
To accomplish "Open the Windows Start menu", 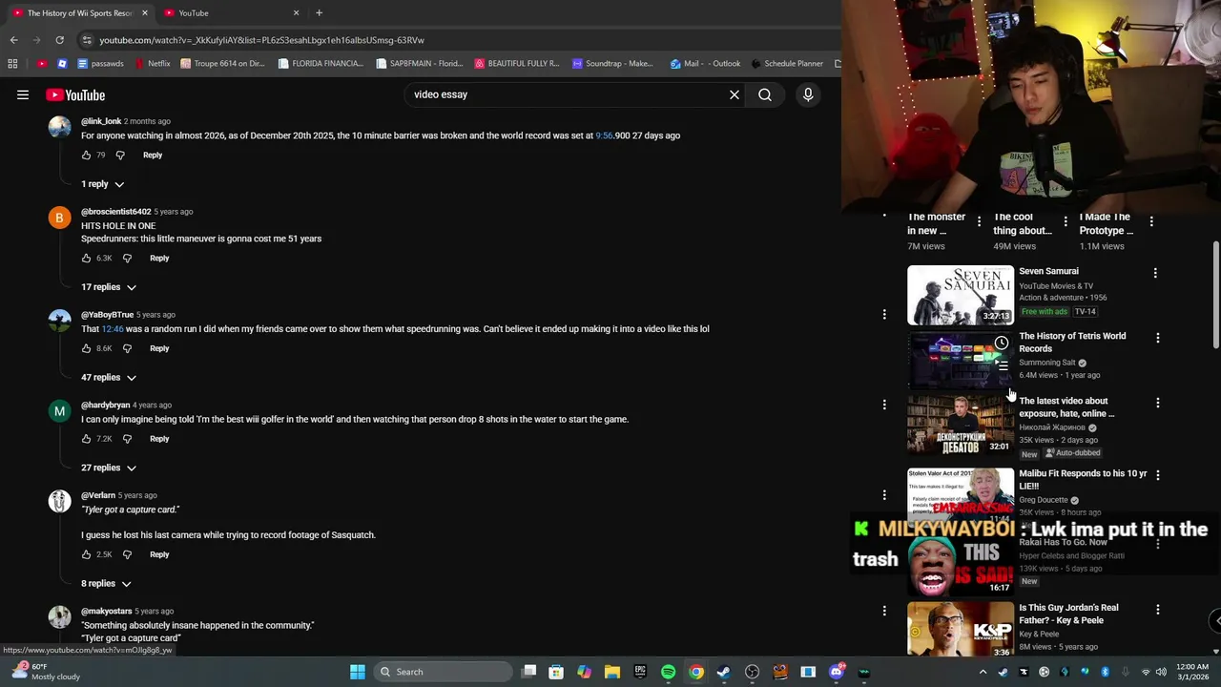I will click(x=358, y=672).
